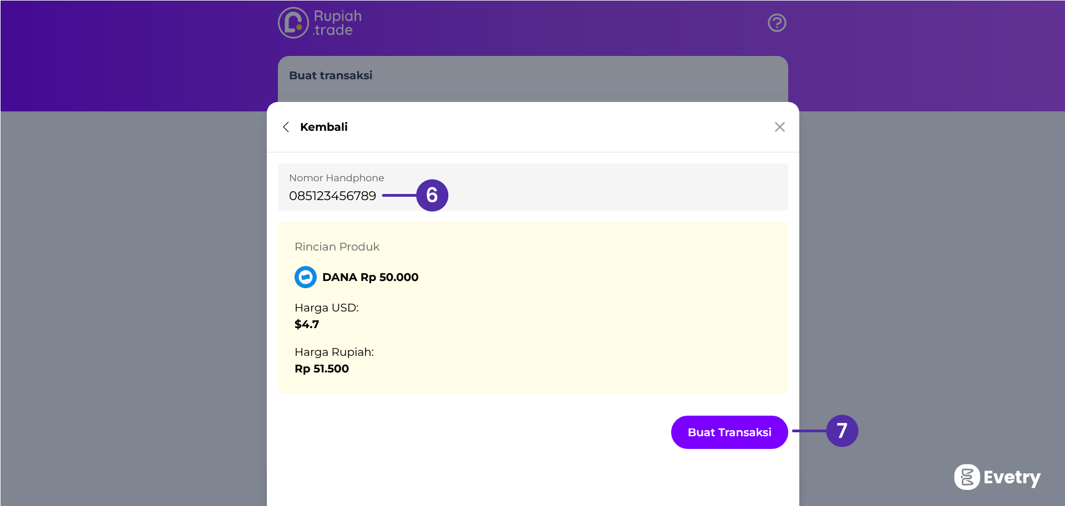
Task: Click the Buat transaksi page heading
Action: [331, 75]
